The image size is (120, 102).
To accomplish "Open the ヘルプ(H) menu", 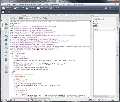I will [x=81, y=4].
